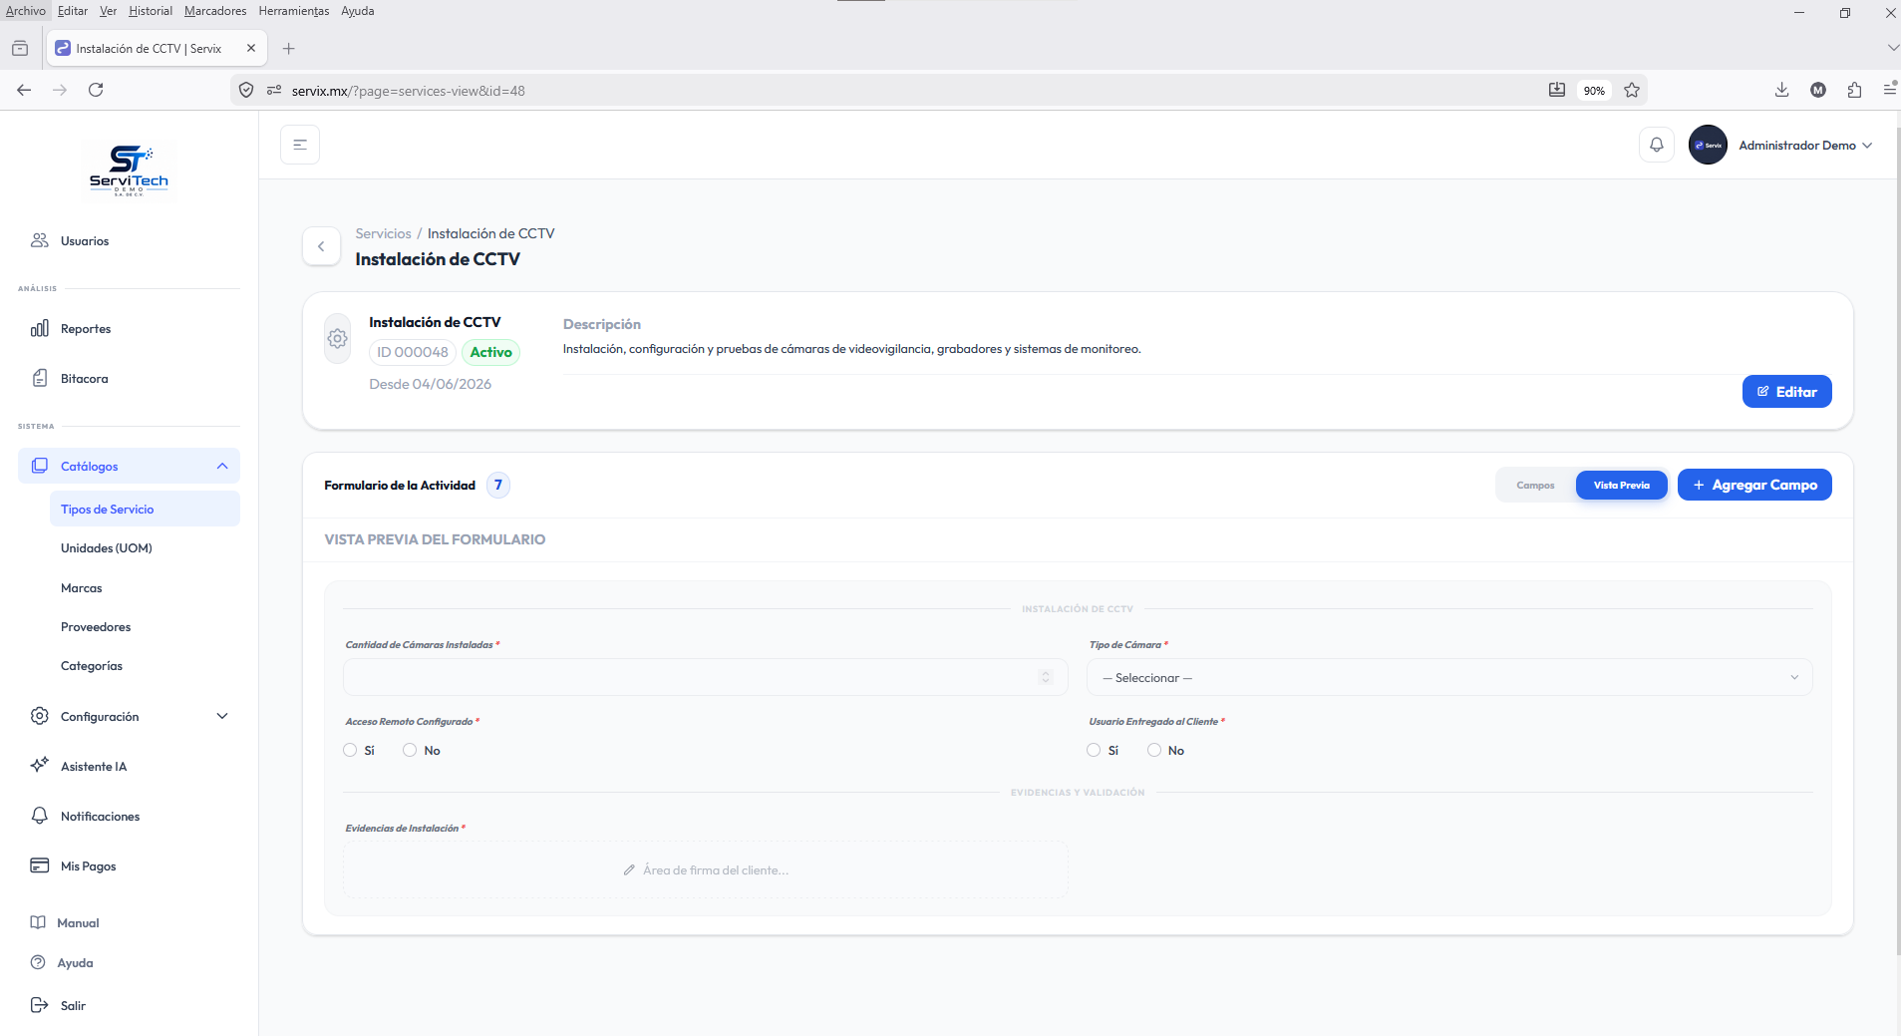This screenshot has width=1901, height=1036.
Task: Click the Administrador Demo avatar
Action: 1708,145
